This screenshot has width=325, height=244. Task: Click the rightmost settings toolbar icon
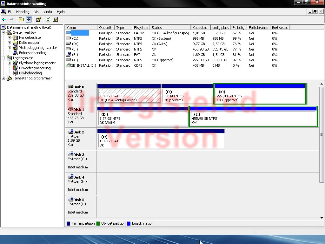coord(56,19)
